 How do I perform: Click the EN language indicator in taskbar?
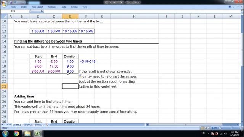click(x=203, y=133)
